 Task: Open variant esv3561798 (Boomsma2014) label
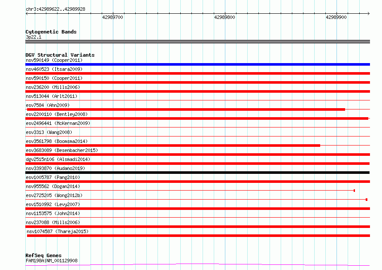(x=57, y=141)
